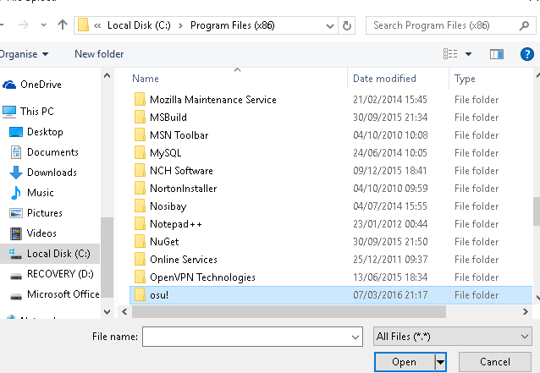Click horizontal scrollbar right arrow
The image size is (540, 373).
click(526, 312)
